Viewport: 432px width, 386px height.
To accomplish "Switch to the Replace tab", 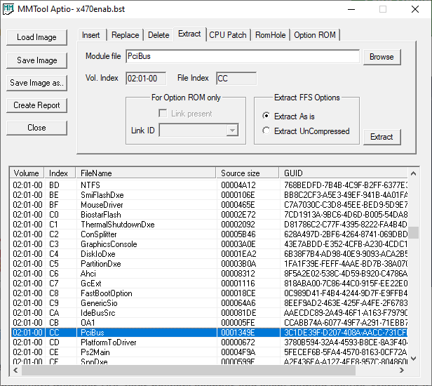I will 125,35.
